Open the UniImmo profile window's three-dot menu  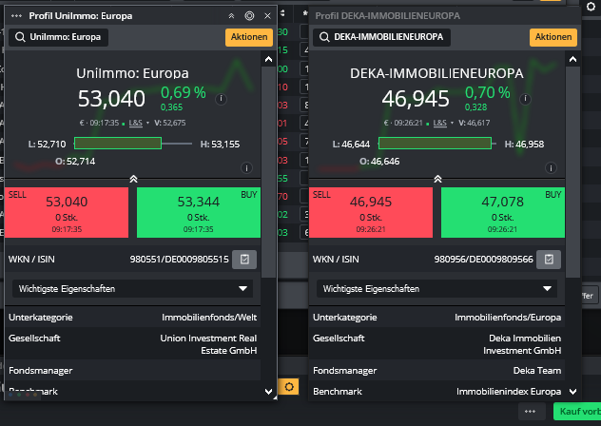[16, 16]
